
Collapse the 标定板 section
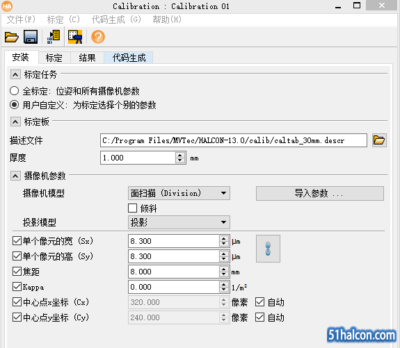(x=15, y=122)
